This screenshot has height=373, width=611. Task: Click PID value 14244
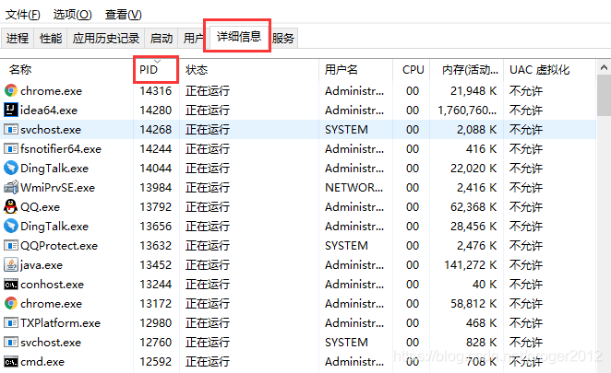tap(155, 149)
